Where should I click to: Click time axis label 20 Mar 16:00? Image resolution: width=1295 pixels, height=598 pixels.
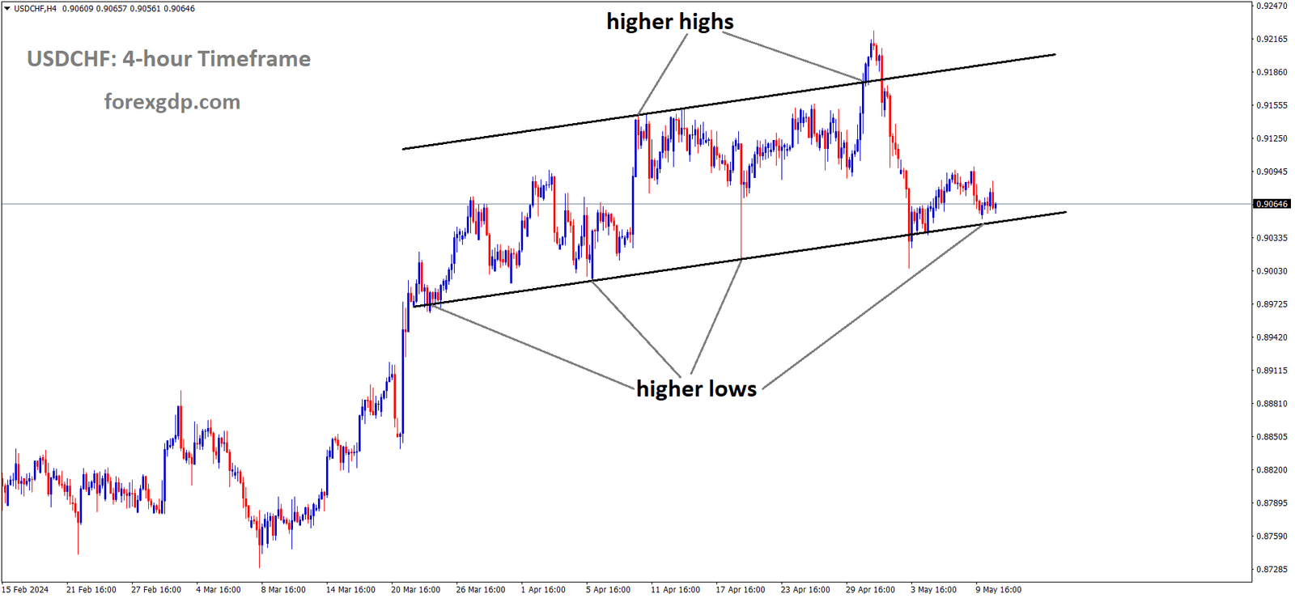tap(416, 590)
